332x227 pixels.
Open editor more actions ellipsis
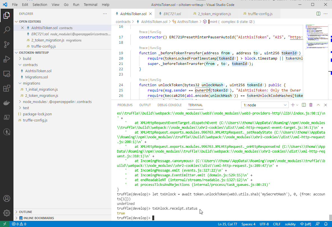click(326, 14)
